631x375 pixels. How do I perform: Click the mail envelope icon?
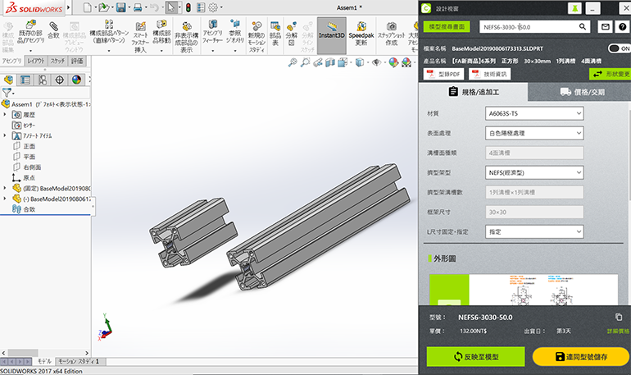point(606,26)
